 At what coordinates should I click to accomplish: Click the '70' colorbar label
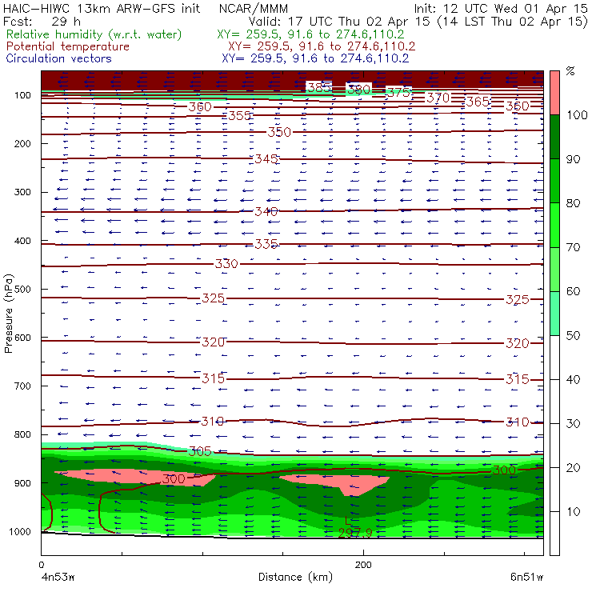[x=573, y=247]
